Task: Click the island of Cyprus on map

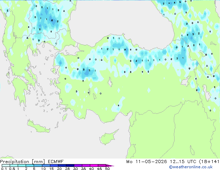Action: point(108,137)
